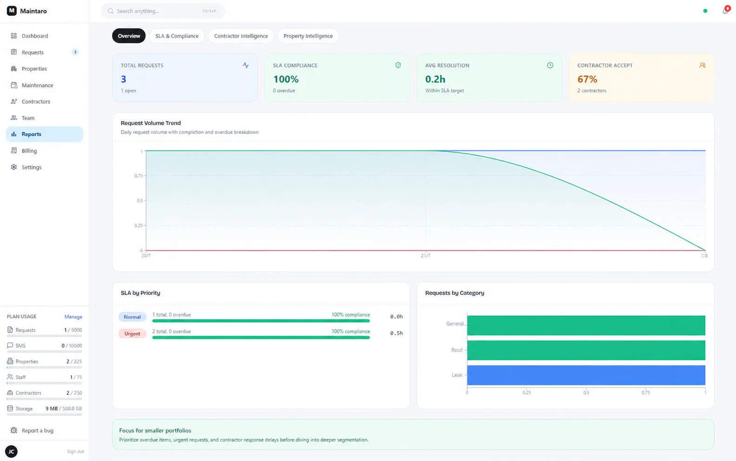736x461 pixels.
Task: Click the Maintaro logo icon
Action: coord(12,11)
